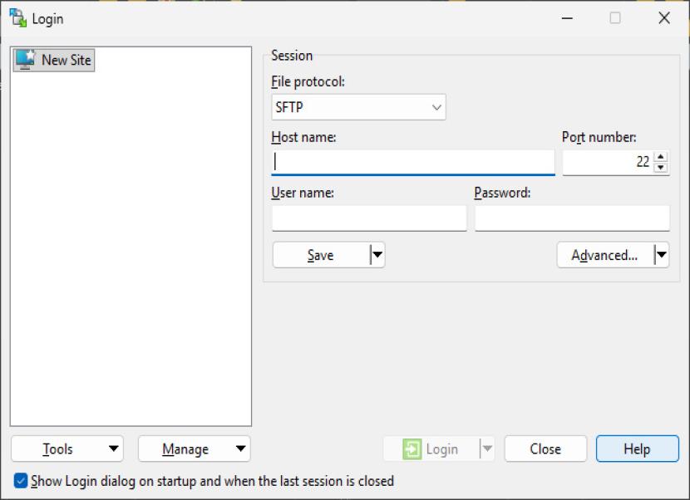Open the Manage menu button
690x500 pixels.
[194, 449]
